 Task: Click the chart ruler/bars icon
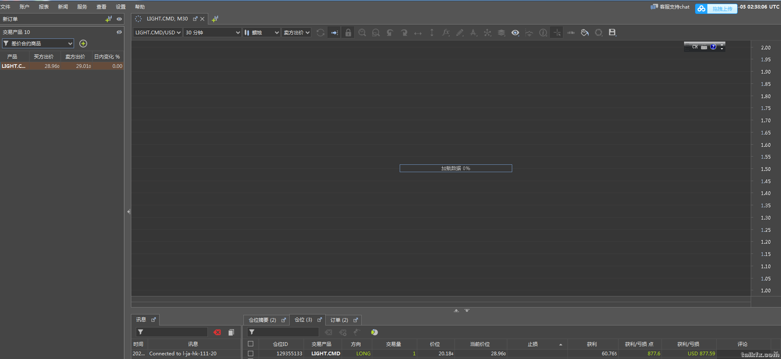coord(571,33)
